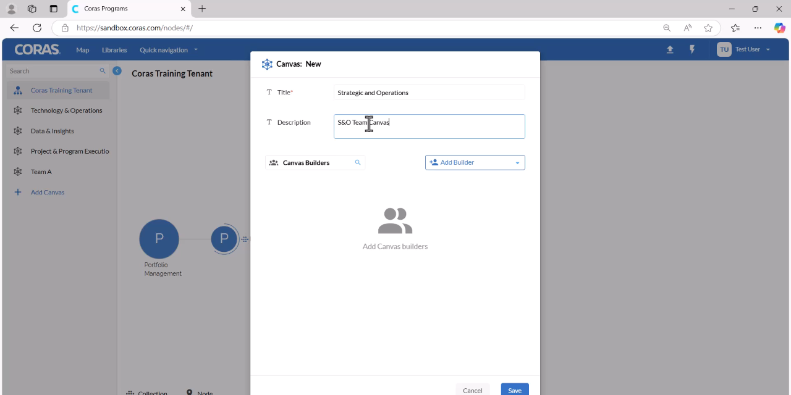Click the Project & Program canvas icon
The width and height of the screenshot is (791, 395).
coord(18,151)
